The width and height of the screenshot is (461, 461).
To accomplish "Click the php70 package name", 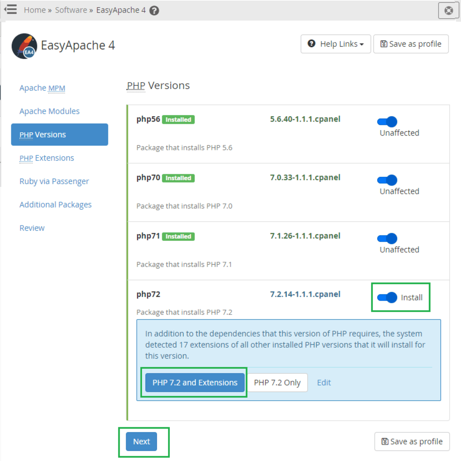I will [148, 178].
